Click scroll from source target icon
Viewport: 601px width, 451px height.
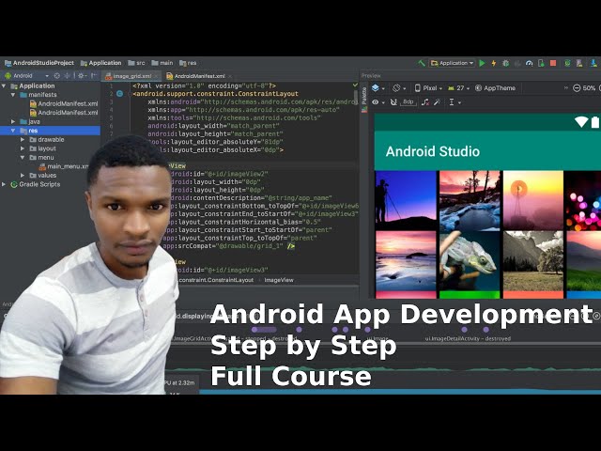(x=57, y=76)
